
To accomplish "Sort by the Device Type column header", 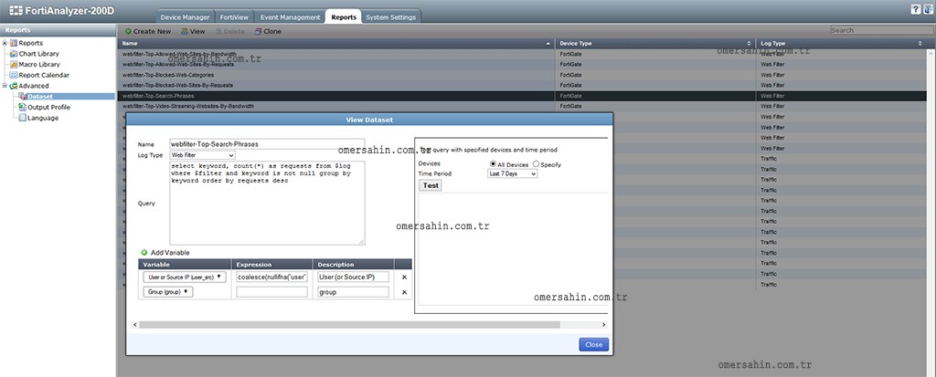I will pyautogui.click(x=654, y=44).
